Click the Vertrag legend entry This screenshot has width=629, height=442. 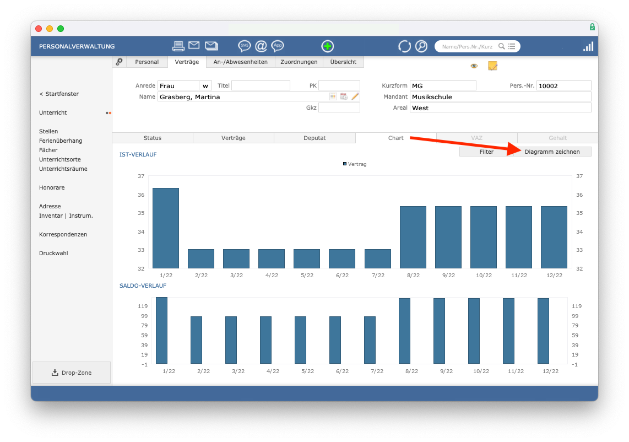click(355, 164)
